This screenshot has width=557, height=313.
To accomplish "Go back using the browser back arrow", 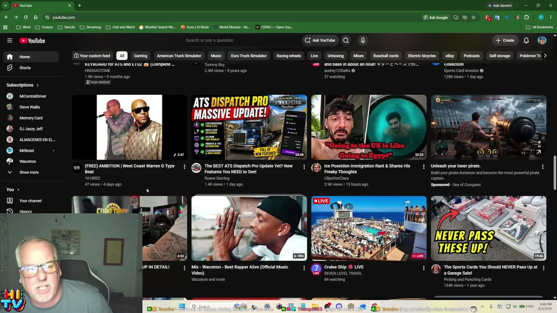I will [x=6, y=17].
